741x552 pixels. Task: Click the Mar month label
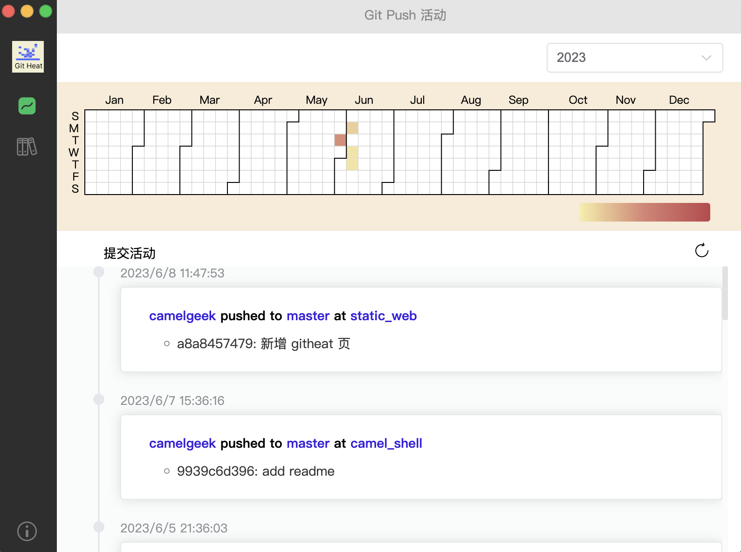coord(210,100)
